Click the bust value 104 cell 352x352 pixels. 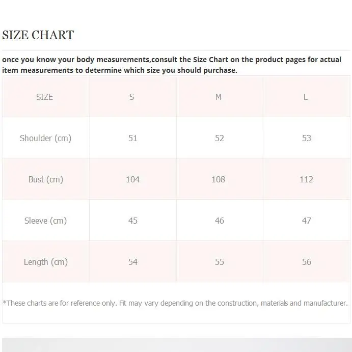pyautogui.click(x=133, y=179)
